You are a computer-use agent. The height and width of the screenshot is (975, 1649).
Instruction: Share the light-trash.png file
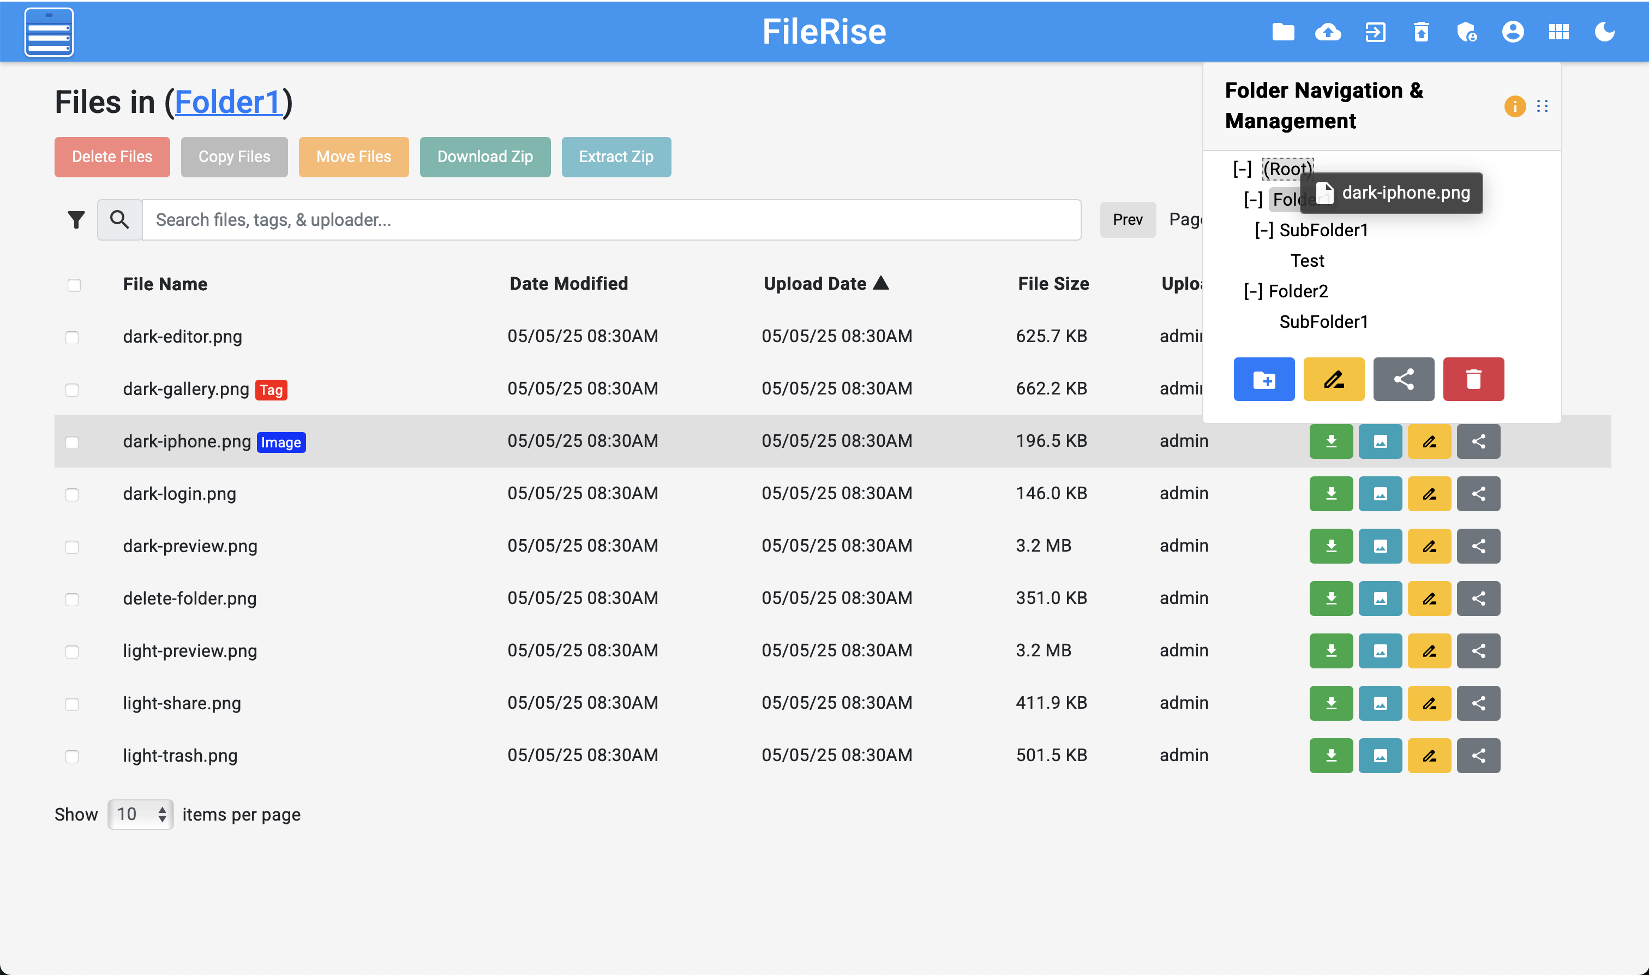click(1478, 756)
